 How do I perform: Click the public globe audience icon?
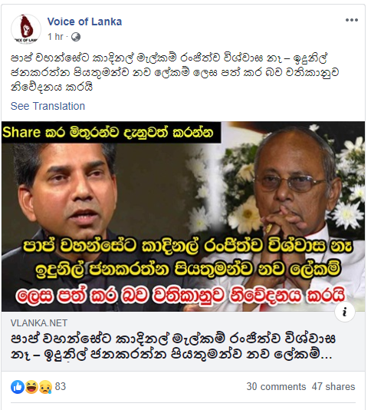click(x=75, y=37)
